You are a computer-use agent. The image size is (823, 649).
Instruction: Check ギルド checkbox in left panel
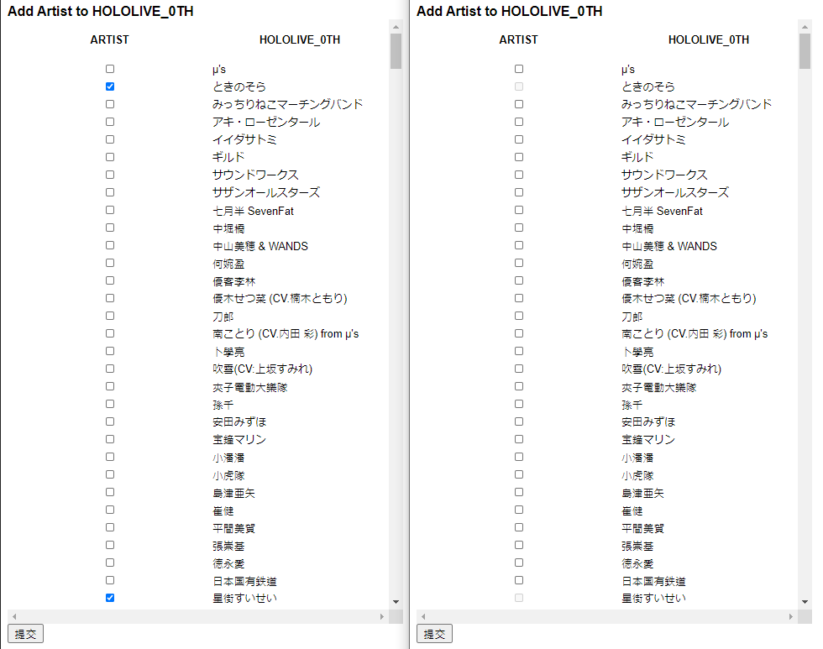coord(110,157)
